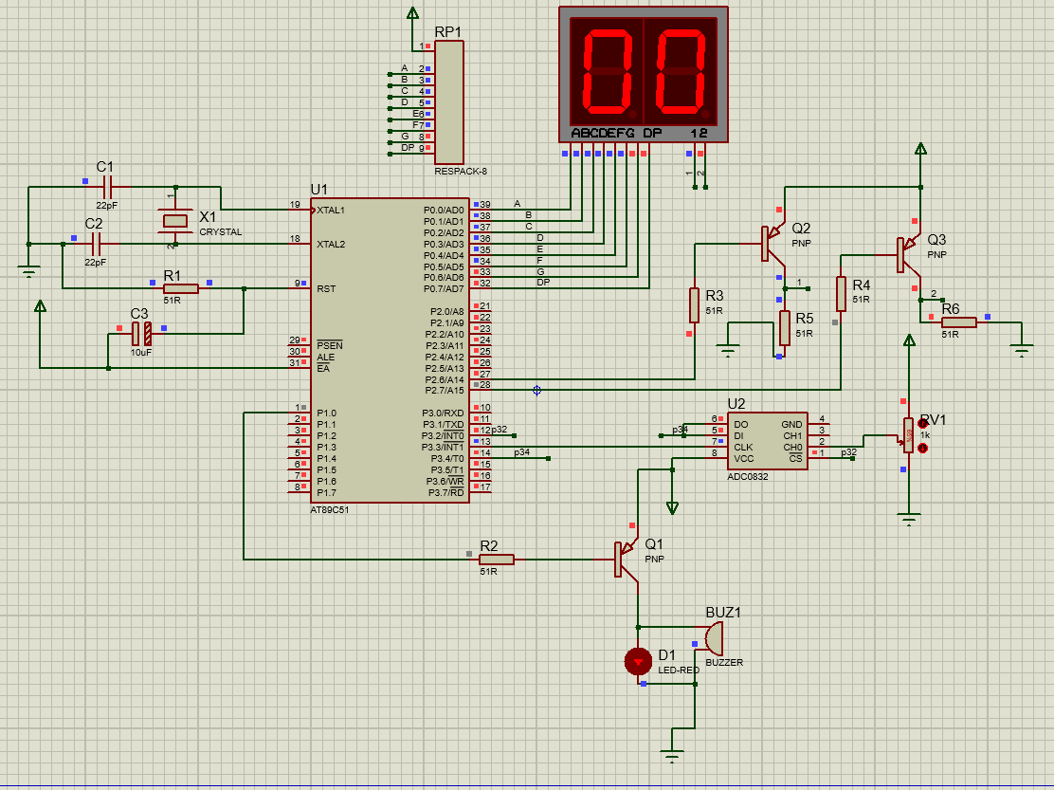The image size is (1054, 790).
Task: Click the RP1 reference label
Action: coord(448,32)
